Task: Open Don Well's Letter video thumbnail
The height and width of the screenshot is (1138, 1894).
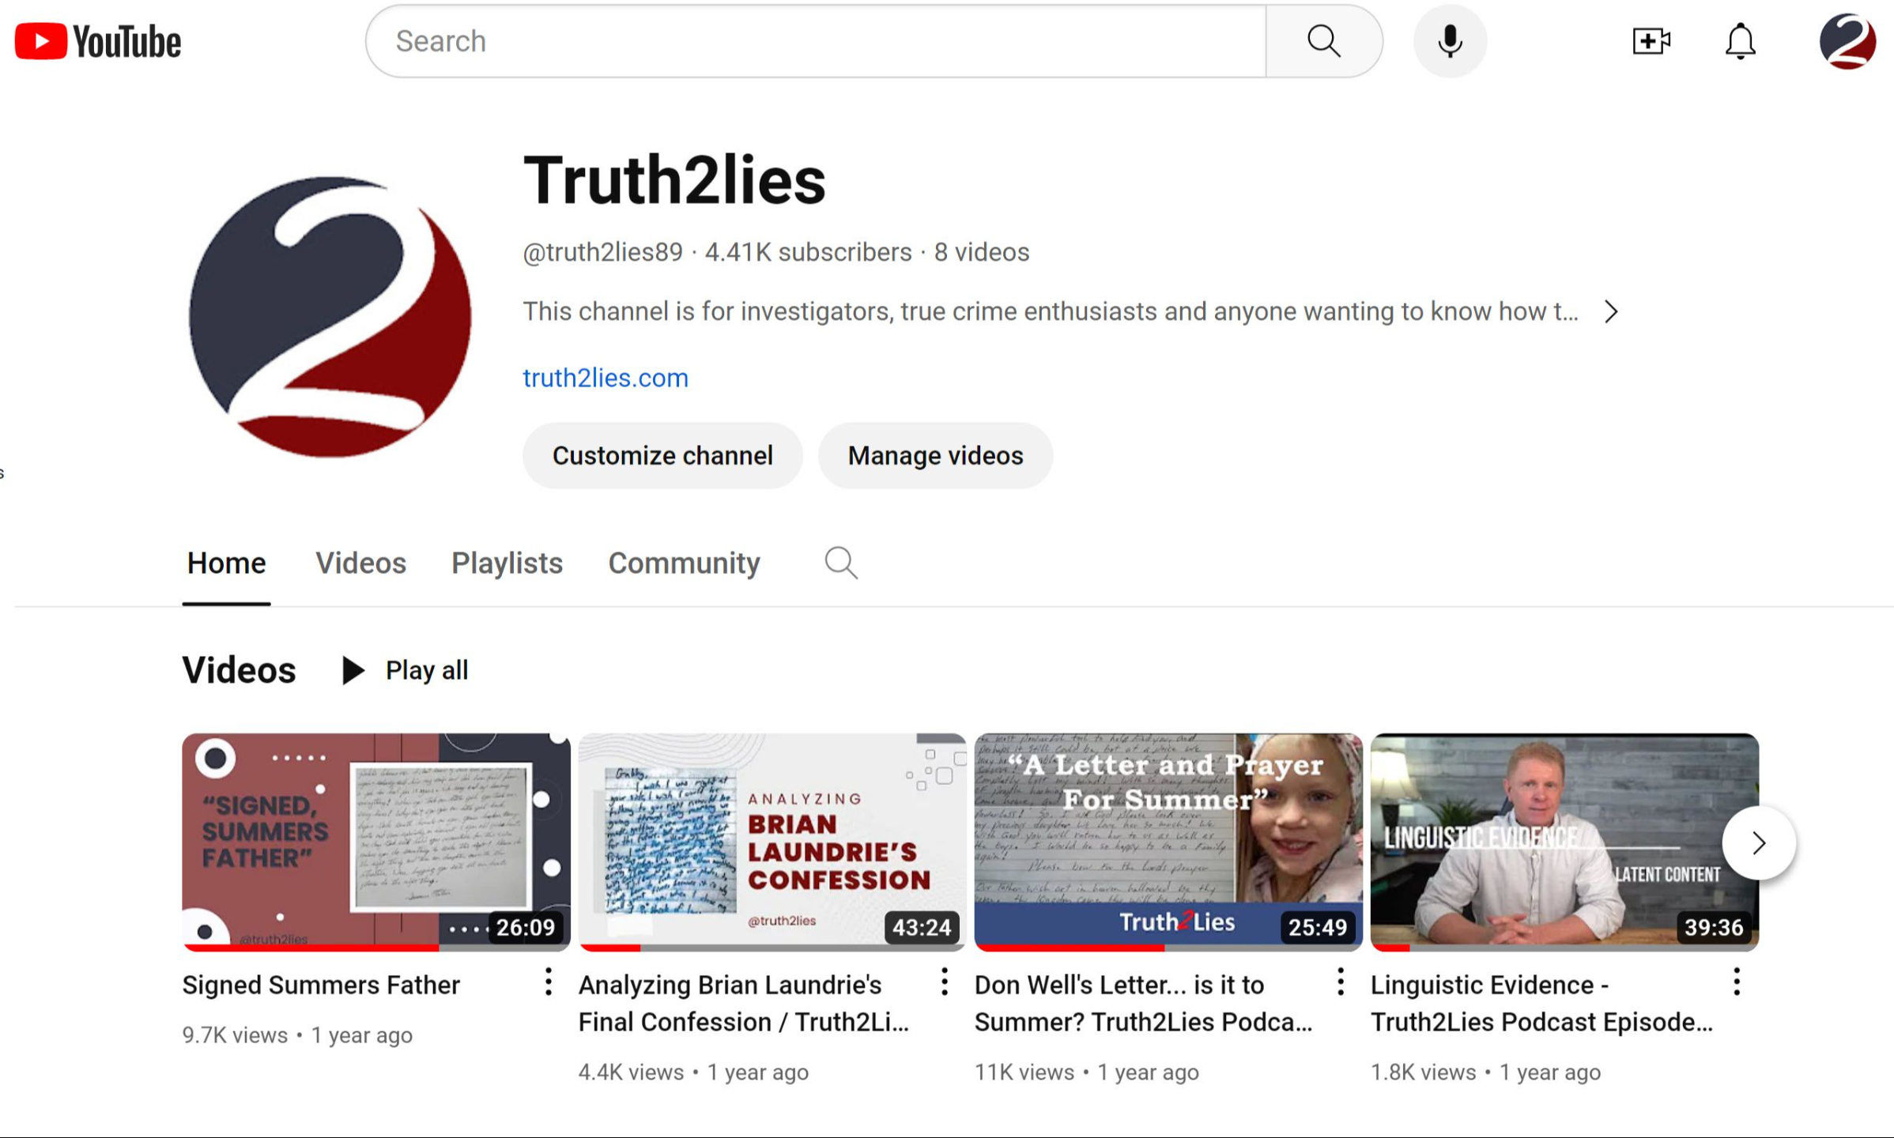Action: click(1168, 841)
